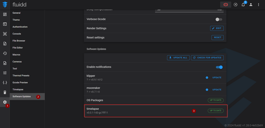Update moonraker to v0.7.1-0
This screenshot has height=128, width=265.
click(x=217, y=90)
